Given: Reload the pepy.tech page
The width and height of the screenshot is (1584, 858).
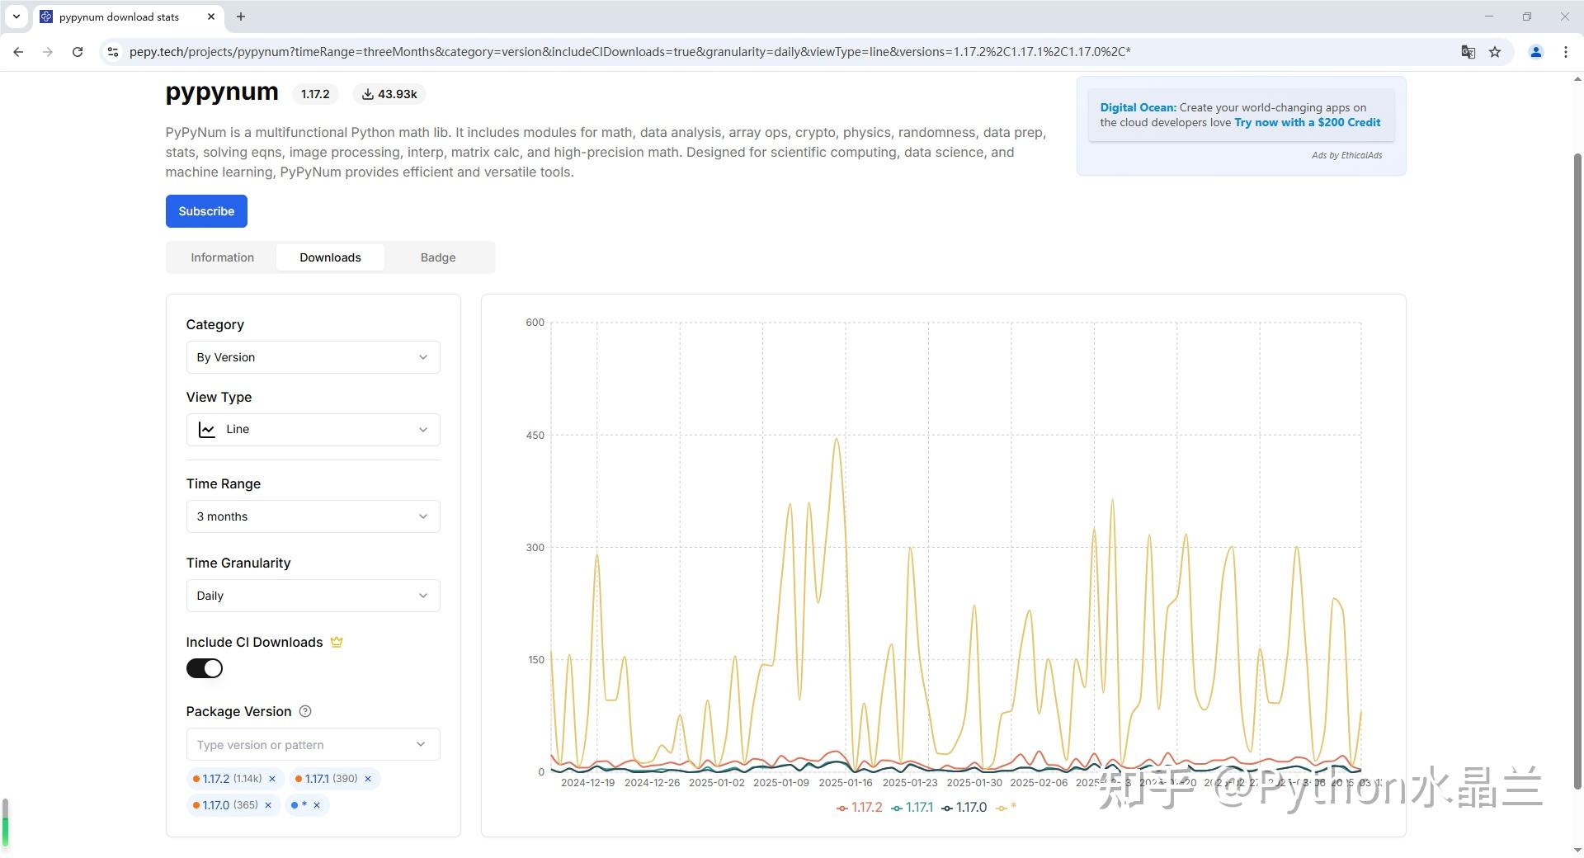Looking at the screenshot, I should pos(78,52).
